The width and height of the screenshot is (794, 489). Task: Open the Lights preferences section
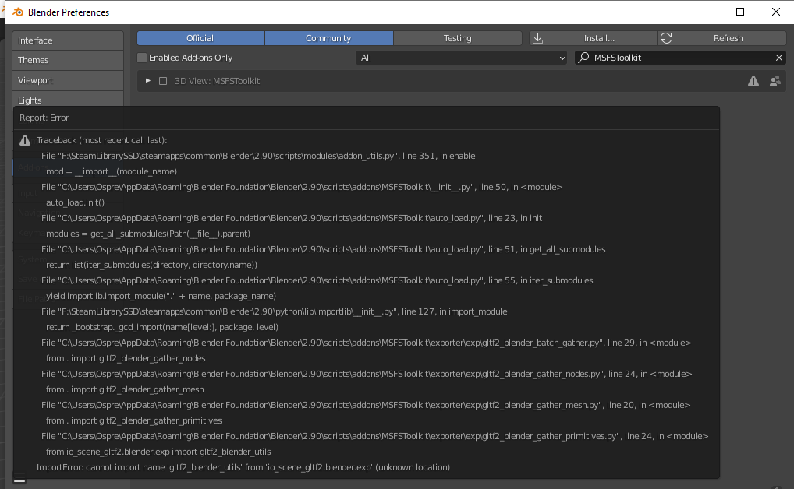(x=68, y=100)
